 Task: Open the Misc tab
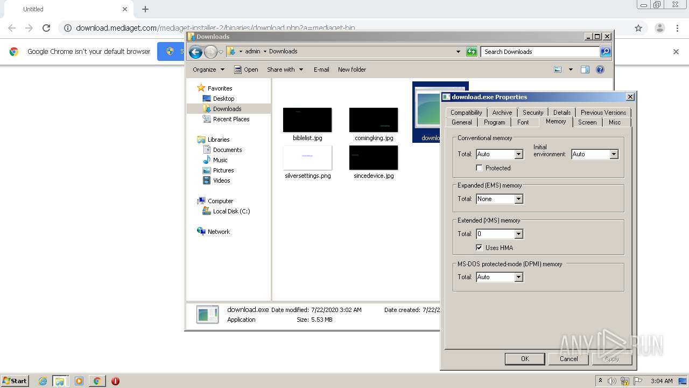pos(615,122)
